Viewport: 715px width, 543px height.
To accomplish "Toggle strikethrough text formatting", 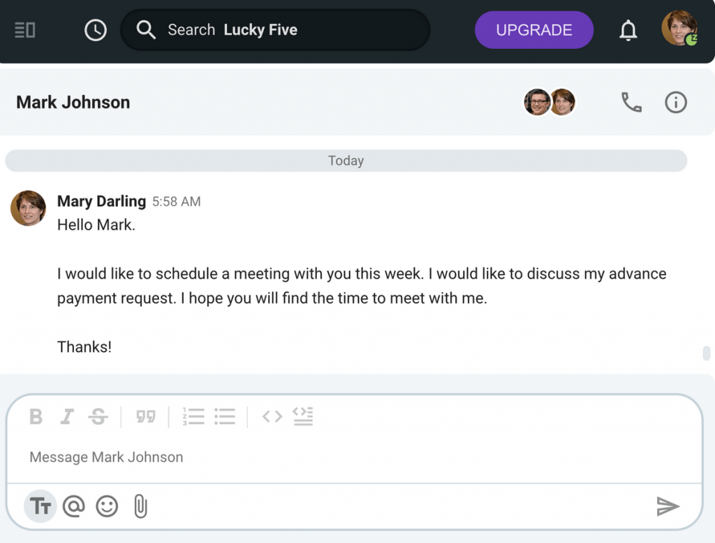I will [x=98, y=417].
